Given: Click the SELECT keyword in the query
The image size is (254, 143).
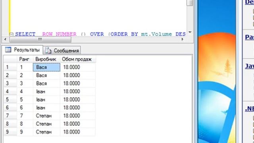Looking at the screenshot, I should tap(25, 35).
